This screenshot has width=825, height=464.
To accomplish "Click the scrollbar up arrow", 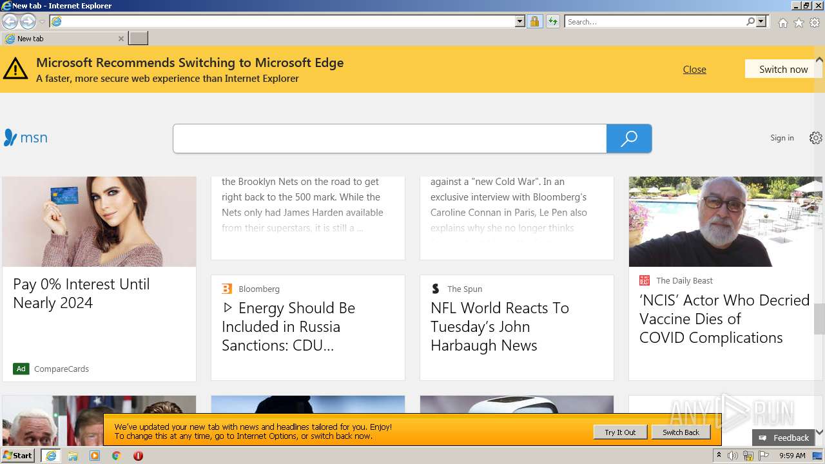I will (x=819, y=60).
